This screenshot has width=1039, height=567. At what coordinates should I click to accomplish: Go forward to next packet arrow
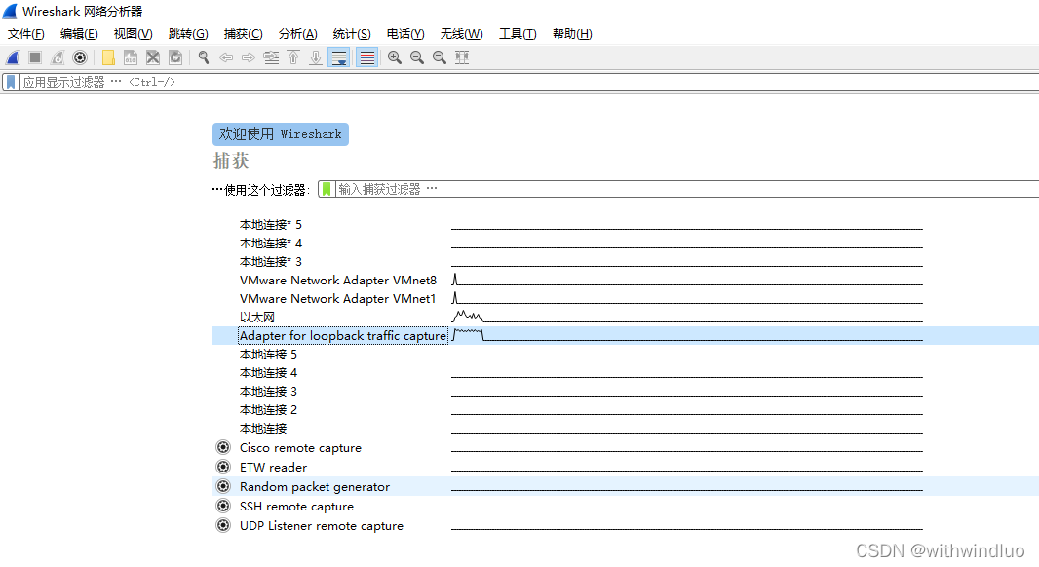click(x=249, y=57)
